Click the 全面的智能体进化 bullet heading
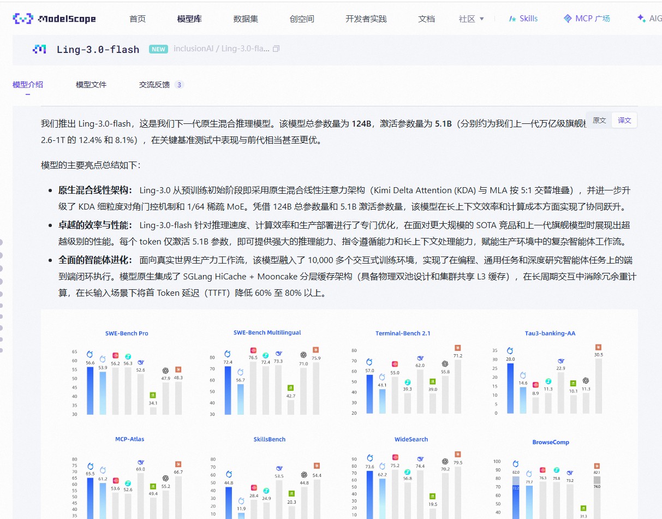Screen dimensions: 662x519 coord(96,260)
